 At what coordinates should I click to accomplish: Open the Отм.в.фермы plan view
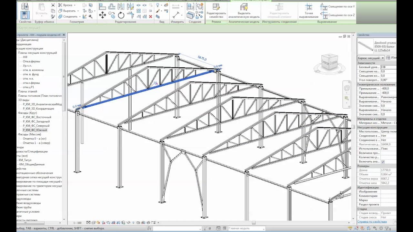coord(31,61)
